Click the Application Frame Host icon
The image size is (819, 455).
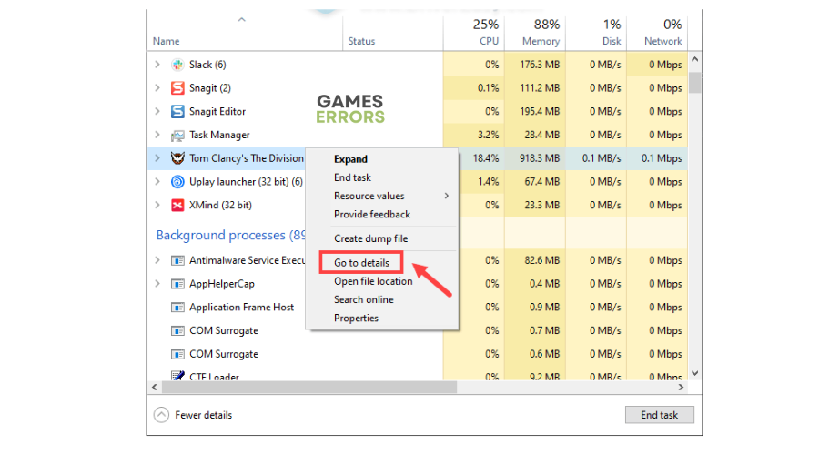point(177,308)
